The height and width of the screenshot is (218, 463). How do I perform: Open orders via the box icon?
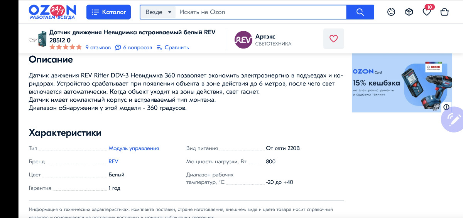(x=409, y=12)
